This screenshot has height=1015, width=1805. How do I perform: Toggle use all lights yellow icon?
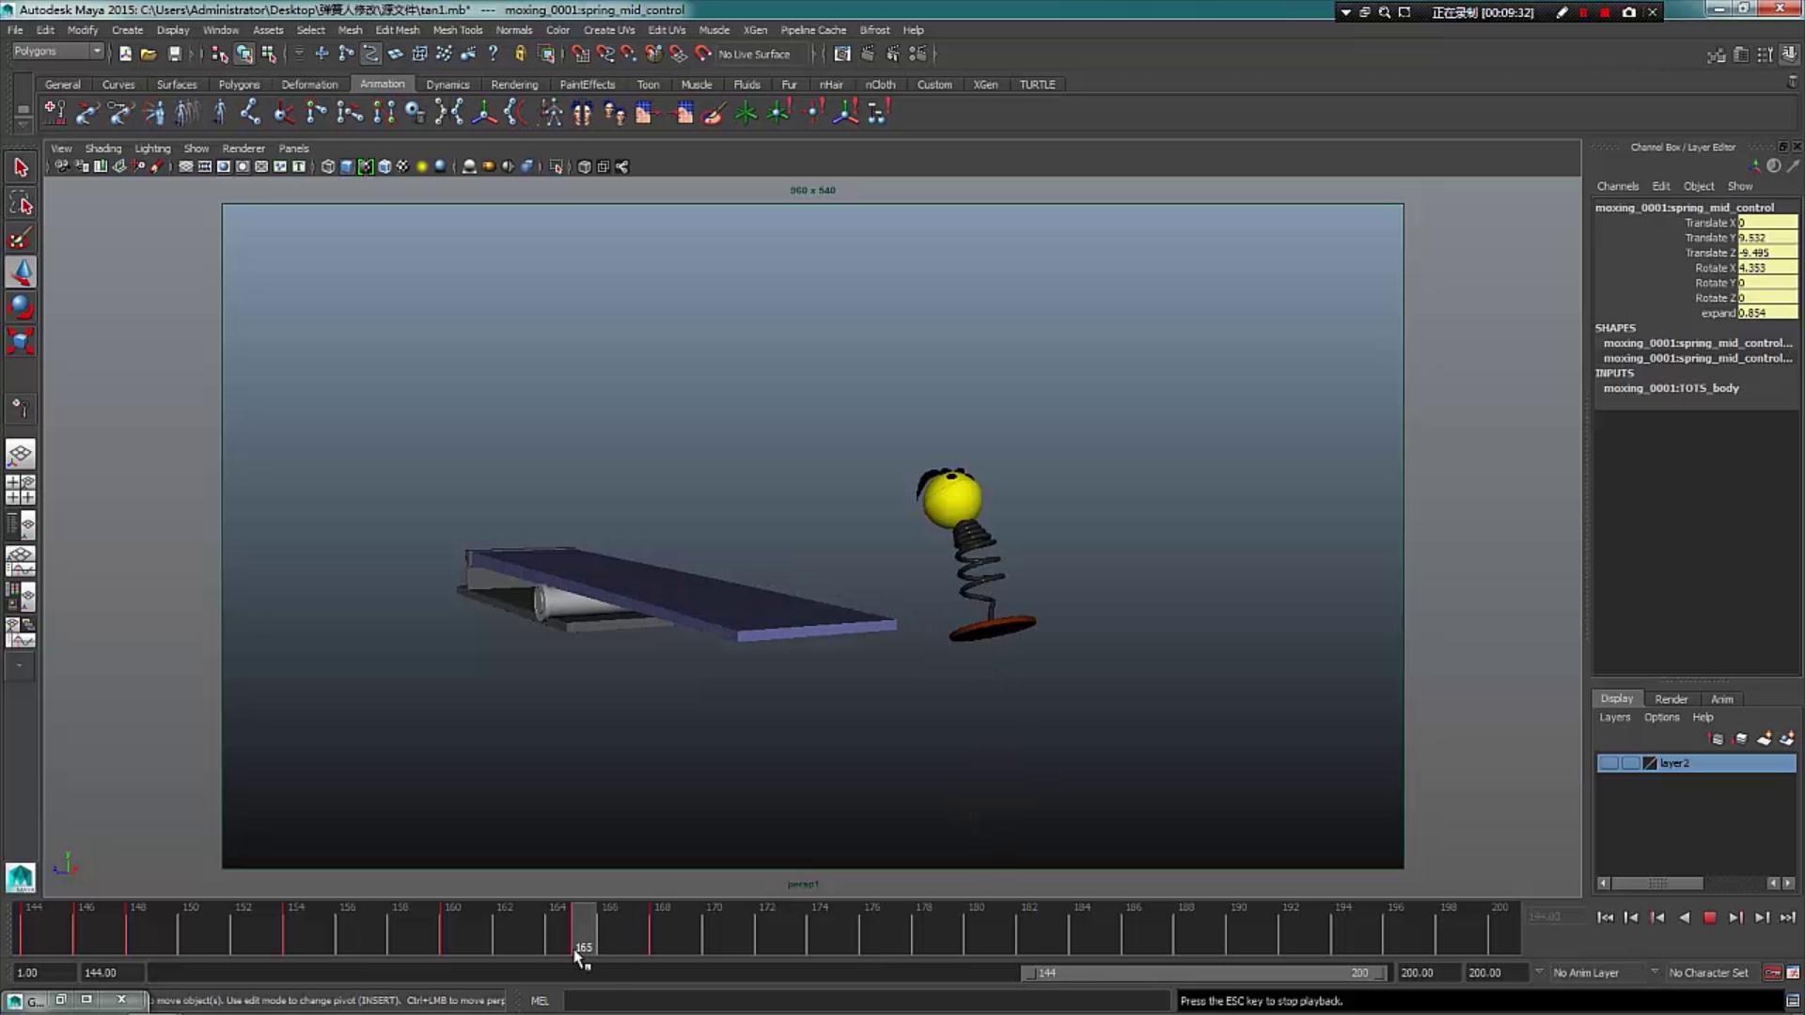(422, 167)
